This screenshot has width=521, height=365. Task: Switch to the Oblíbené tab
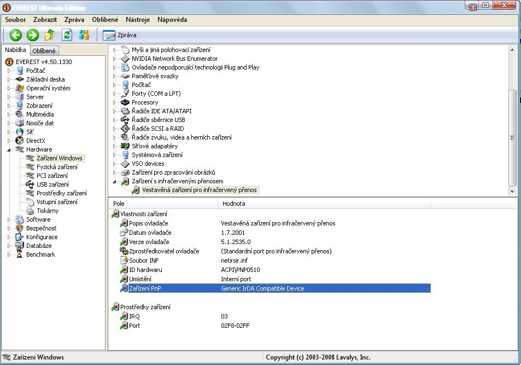click(x=44, y=51)
